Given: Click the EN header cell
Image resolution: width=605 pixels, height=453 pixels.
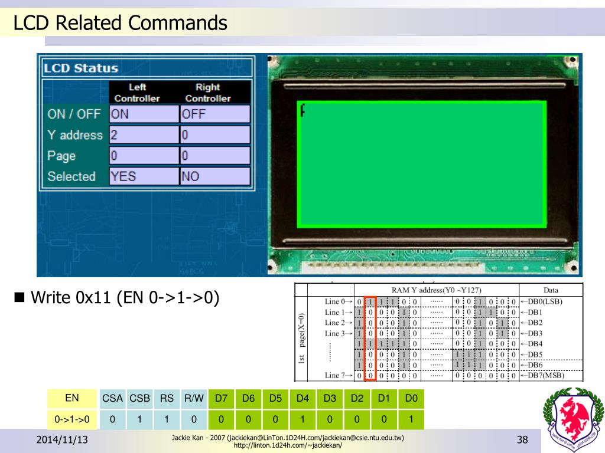Looking at the screenshot, I should pyautogui.click(x=71, y=398).
